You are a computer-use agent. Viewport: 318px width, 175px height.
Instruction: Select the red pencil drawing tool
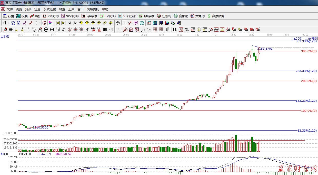pos(5,30)
